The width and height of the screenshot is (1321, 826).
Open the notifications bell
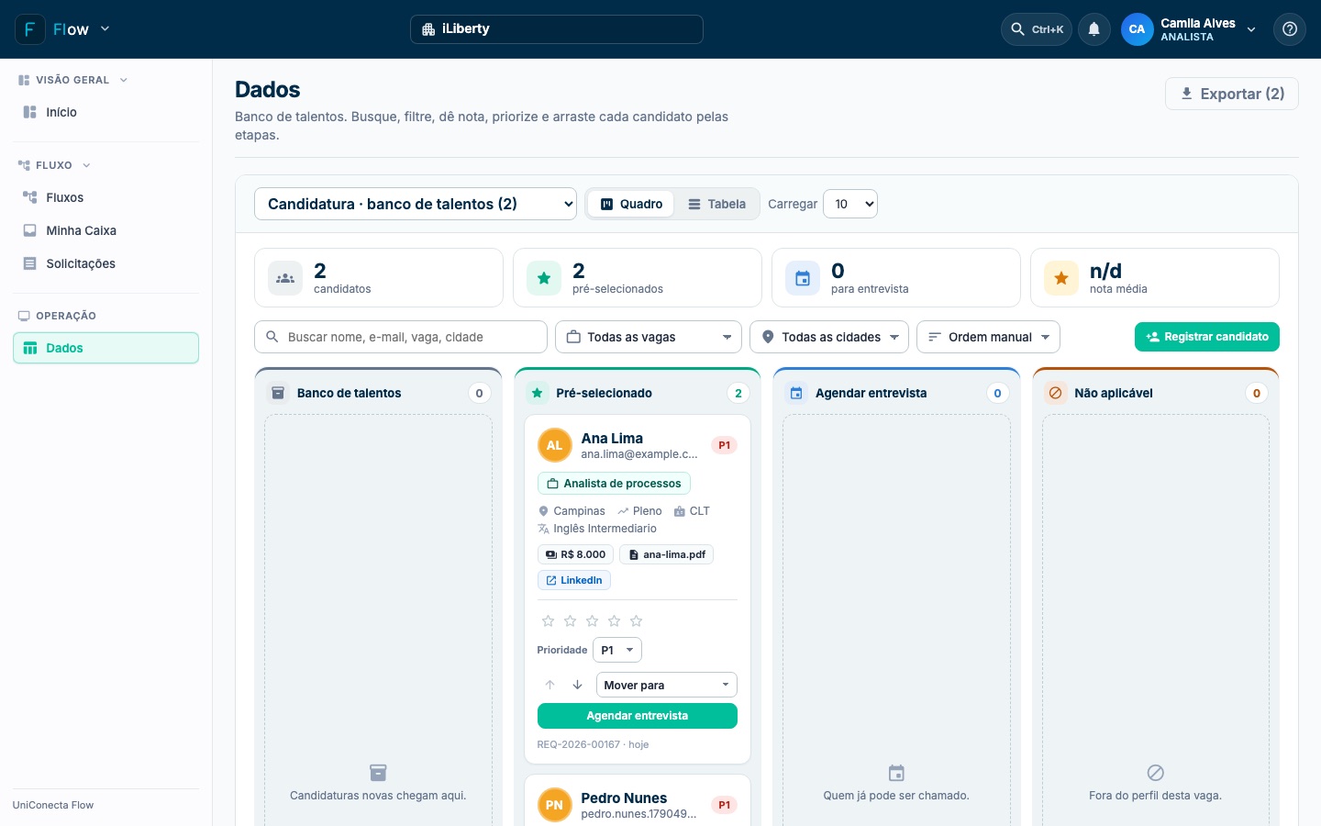(1093, 29)
